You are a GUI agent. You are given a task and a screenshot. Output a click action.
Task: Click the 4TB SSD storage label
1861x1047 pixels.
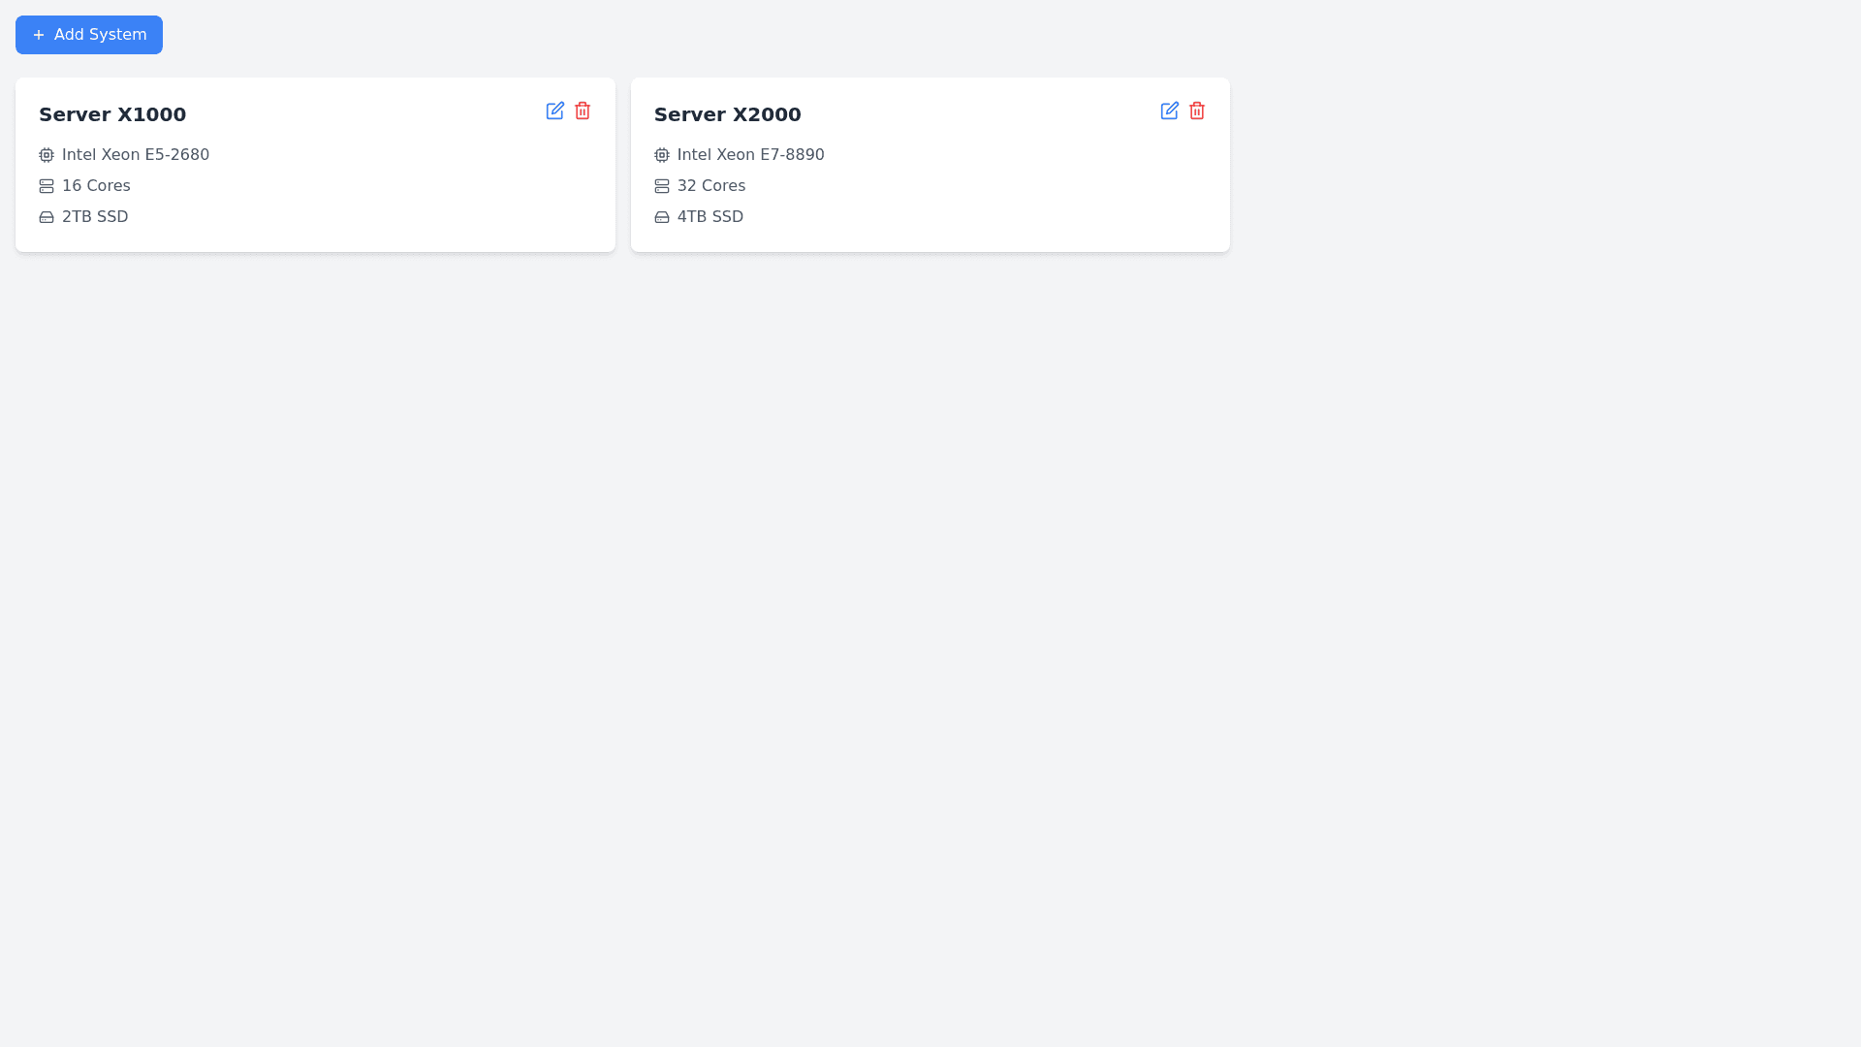pyautogui.click(x=710, y=217)
